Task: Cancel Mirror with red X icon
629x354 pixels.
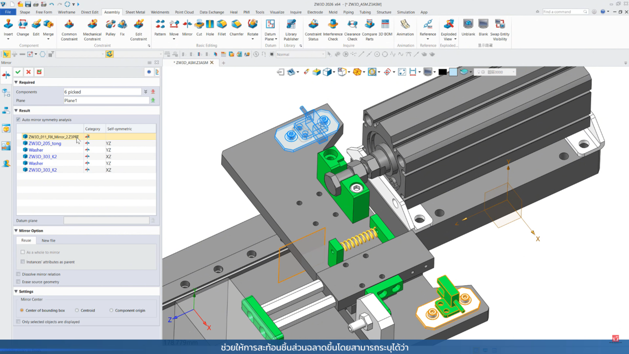Action: click(x=29, y=72)
